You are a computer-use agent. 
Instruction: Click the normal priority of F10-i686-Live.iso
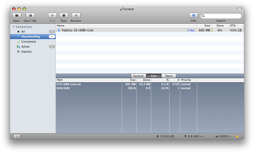pos(186,84)
